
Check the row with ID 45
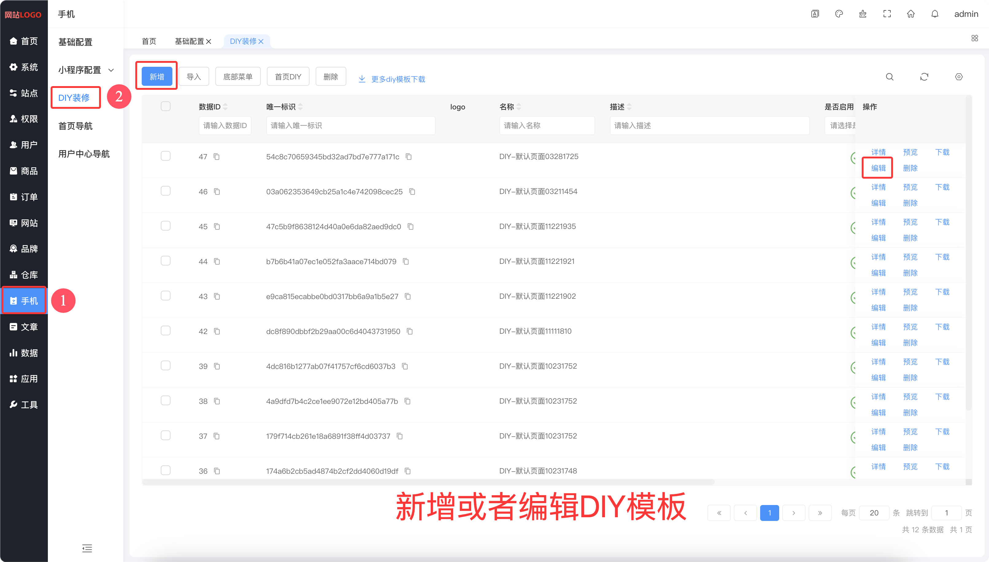click(x=165, y=226)
